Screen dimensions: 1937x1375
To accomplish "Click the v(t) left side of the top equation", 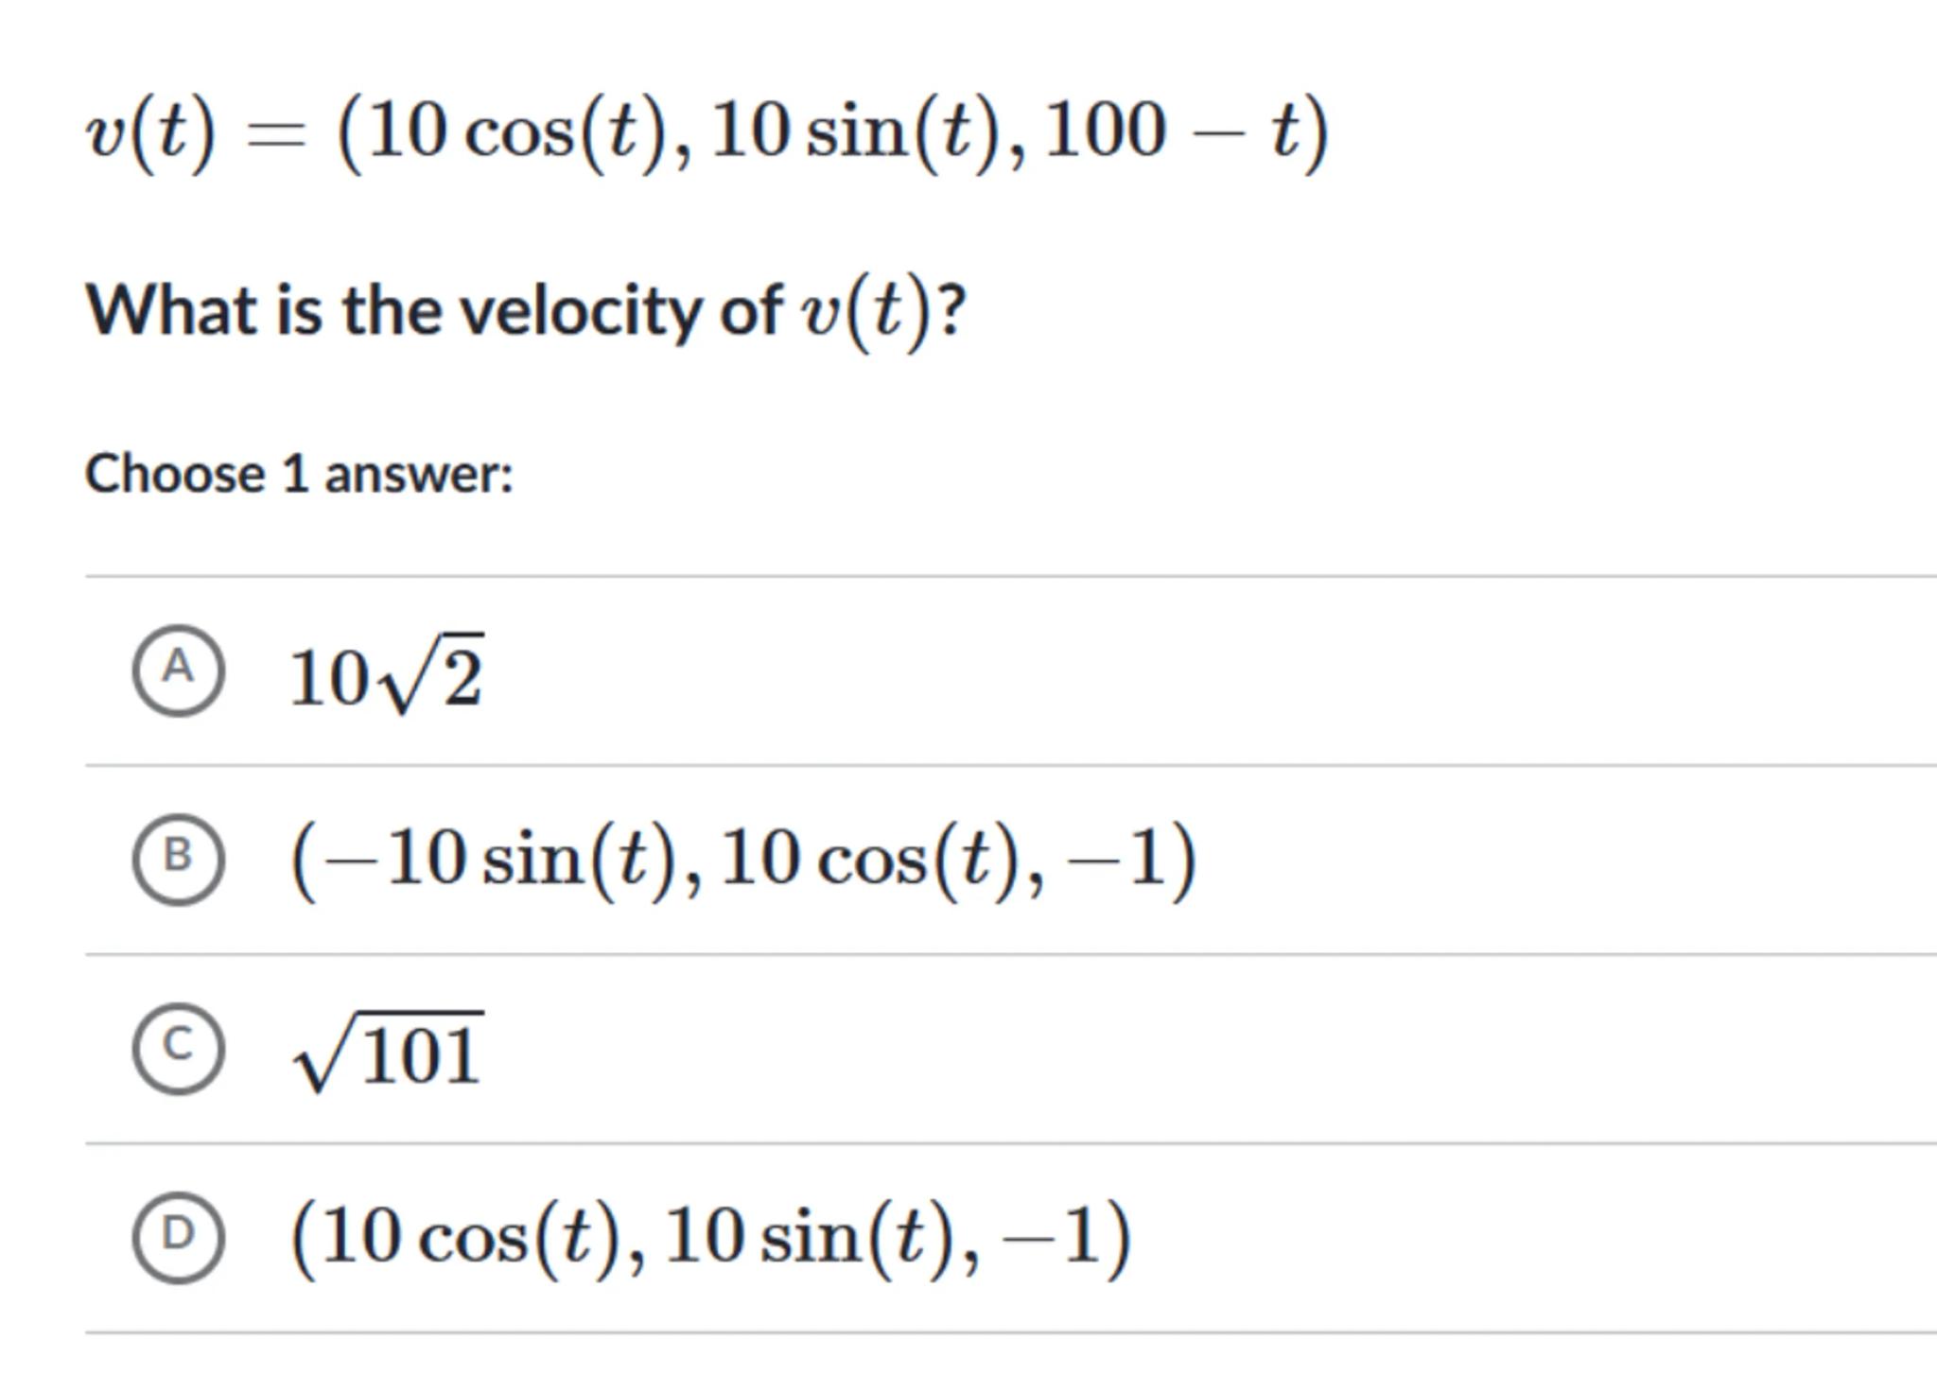I will (x=151, y=132).
